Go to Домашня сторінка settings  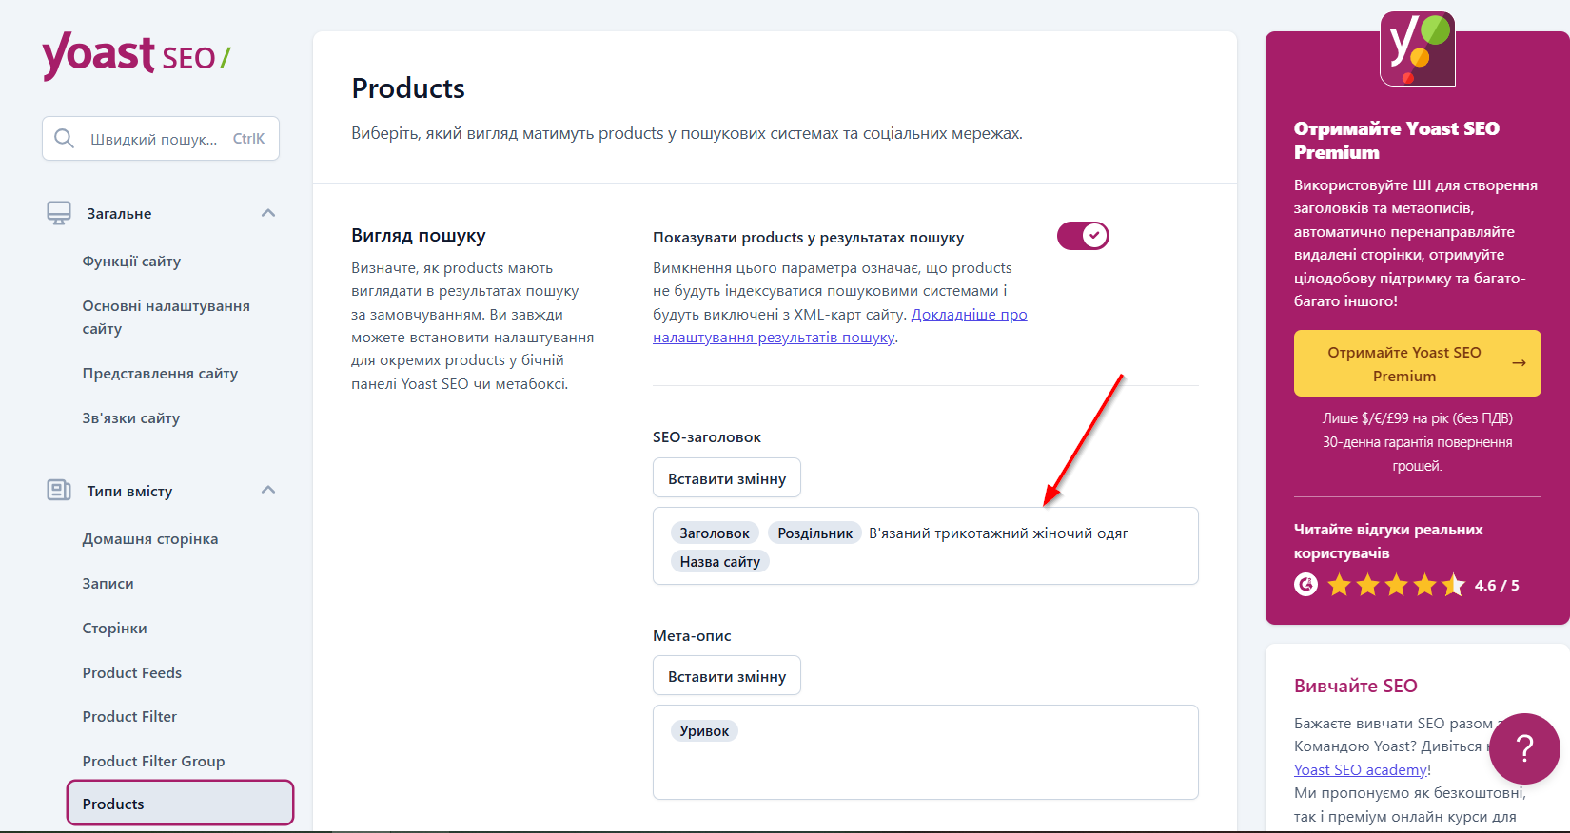(150, 539)
